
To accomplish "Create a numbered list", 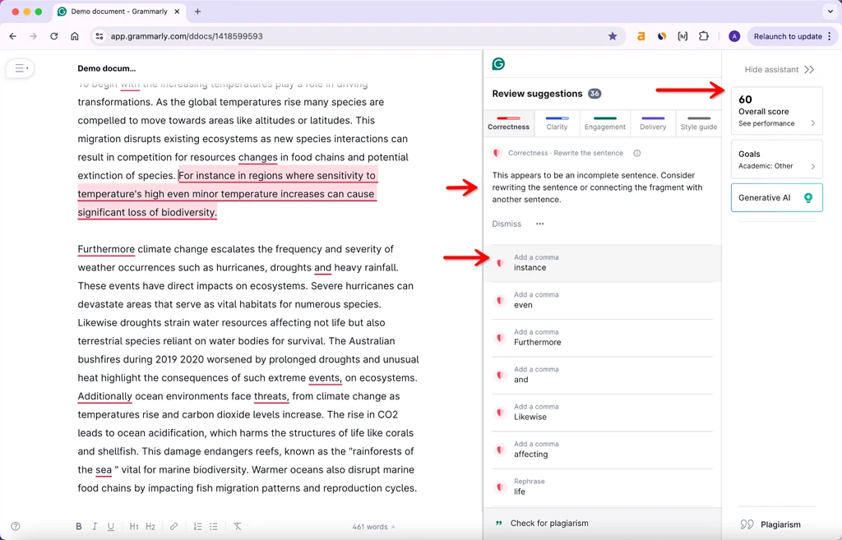I will click(197, 527).
